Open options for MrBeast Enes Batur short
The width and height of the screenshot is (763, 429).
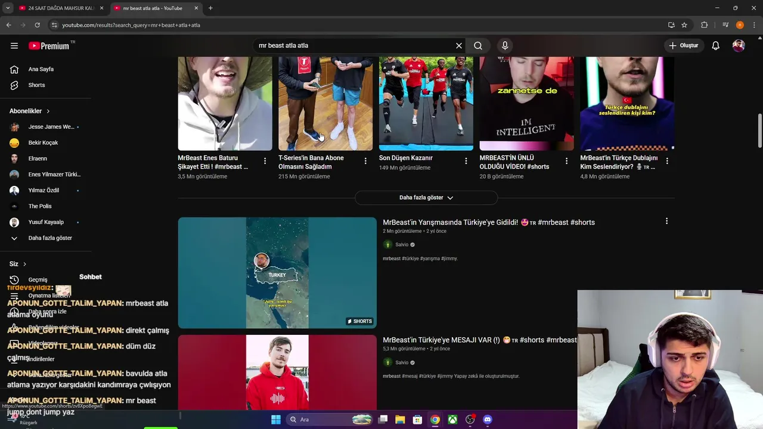click(265, 161)
